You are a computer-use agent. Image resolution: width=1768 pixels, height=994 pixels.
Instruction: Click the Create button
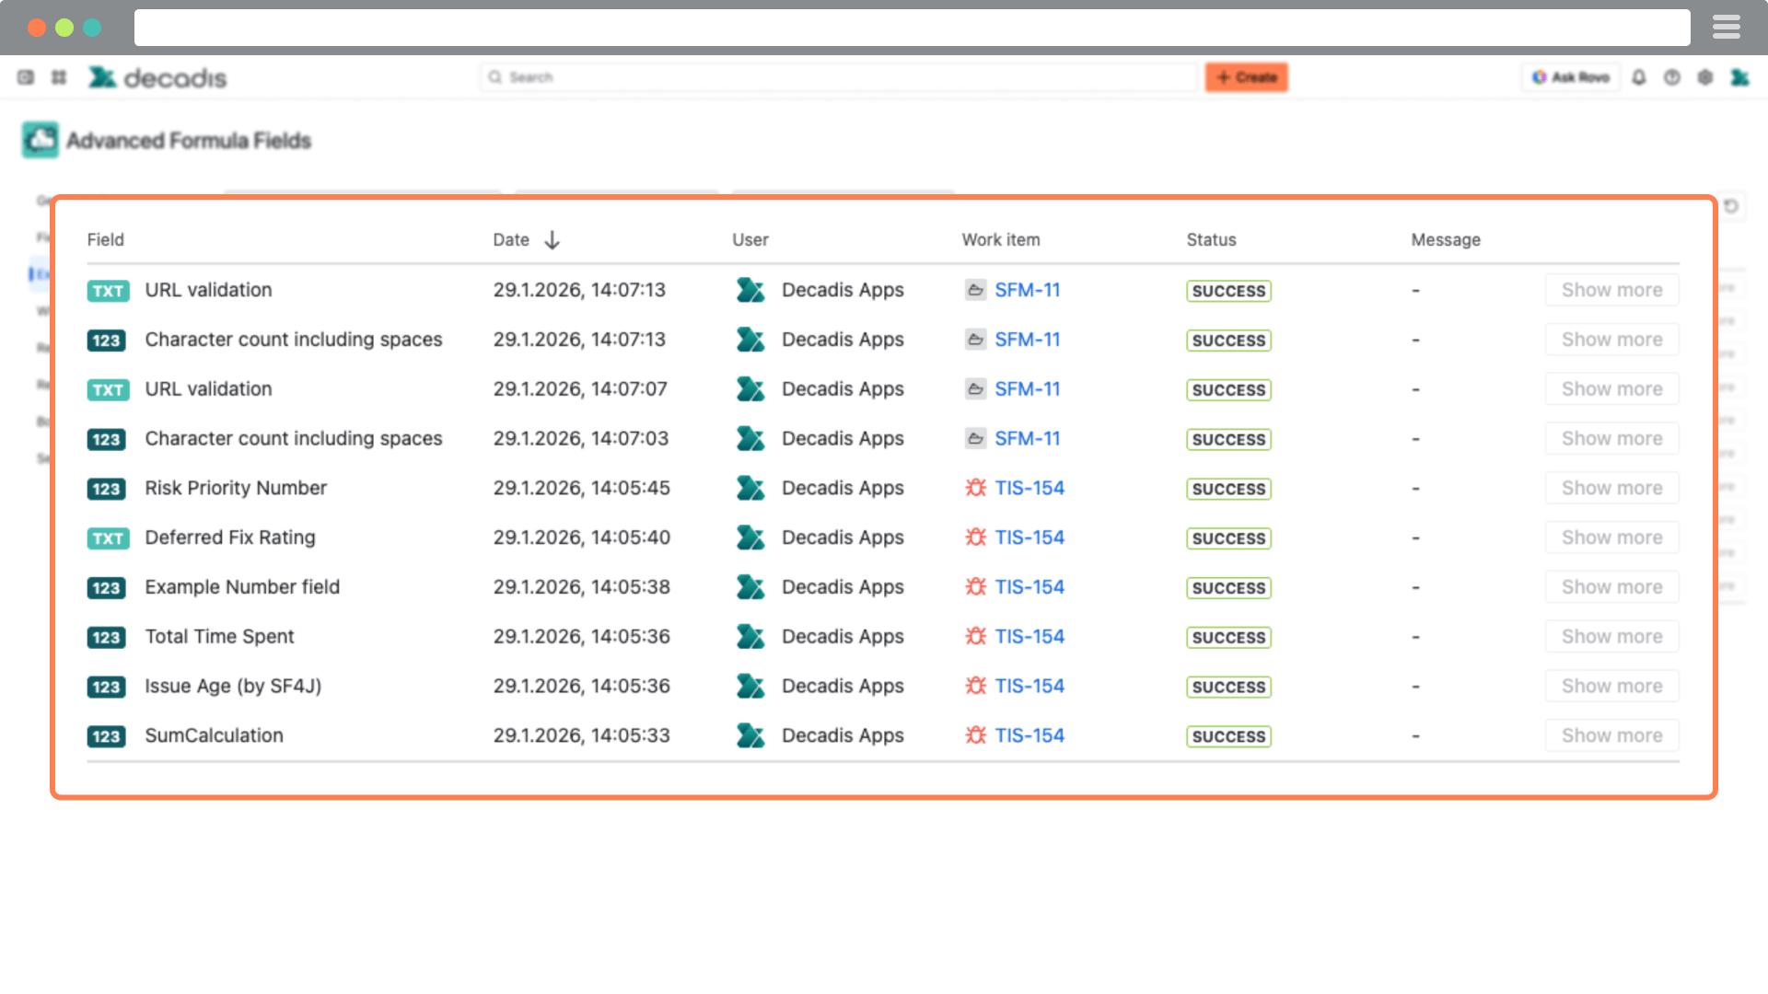[x=1246, y=77]
